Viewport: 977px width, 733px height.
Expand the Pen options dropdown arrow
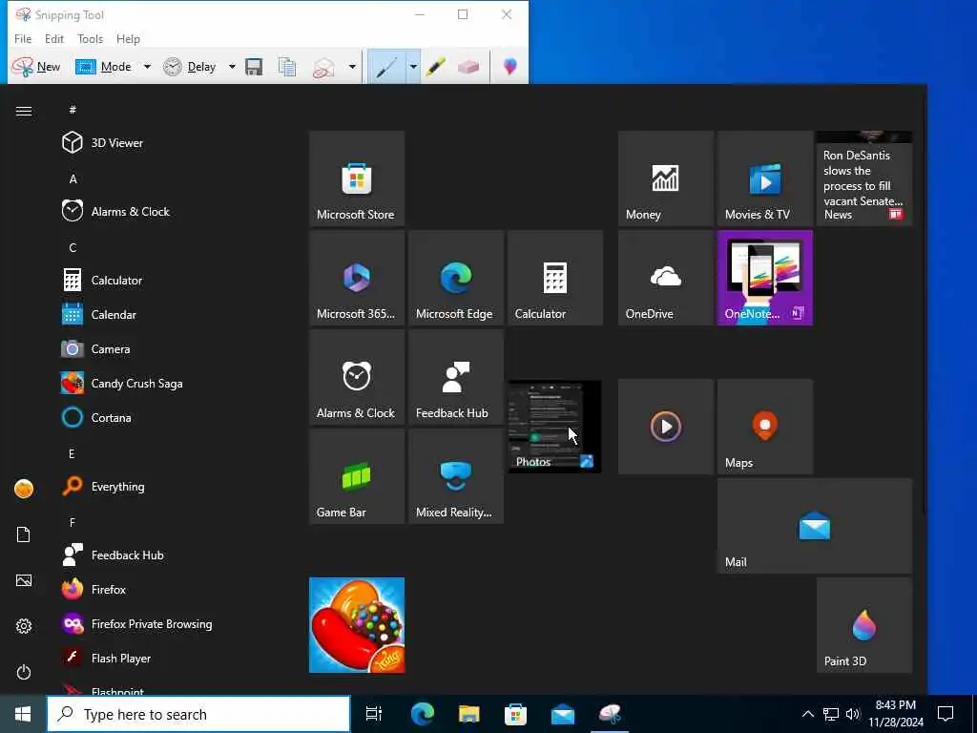coord(412,67)
